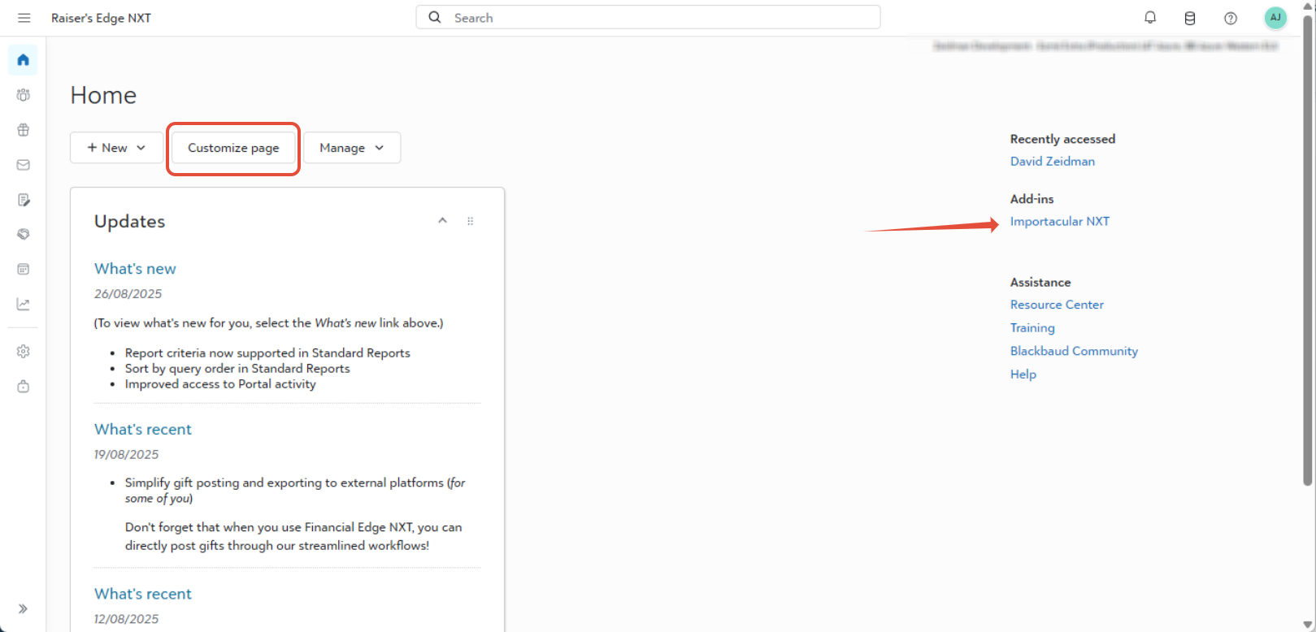Screen dimensions: 1316x632
Task: Expand sidebar with double-chevron icon
Action: point(23,608)
